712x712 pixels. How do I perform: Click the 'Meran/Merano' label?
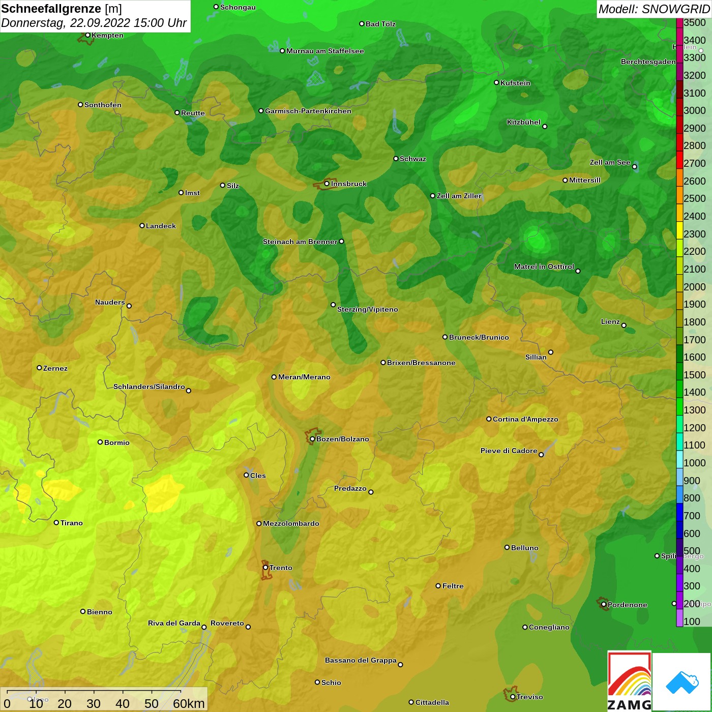pos(304,377)
